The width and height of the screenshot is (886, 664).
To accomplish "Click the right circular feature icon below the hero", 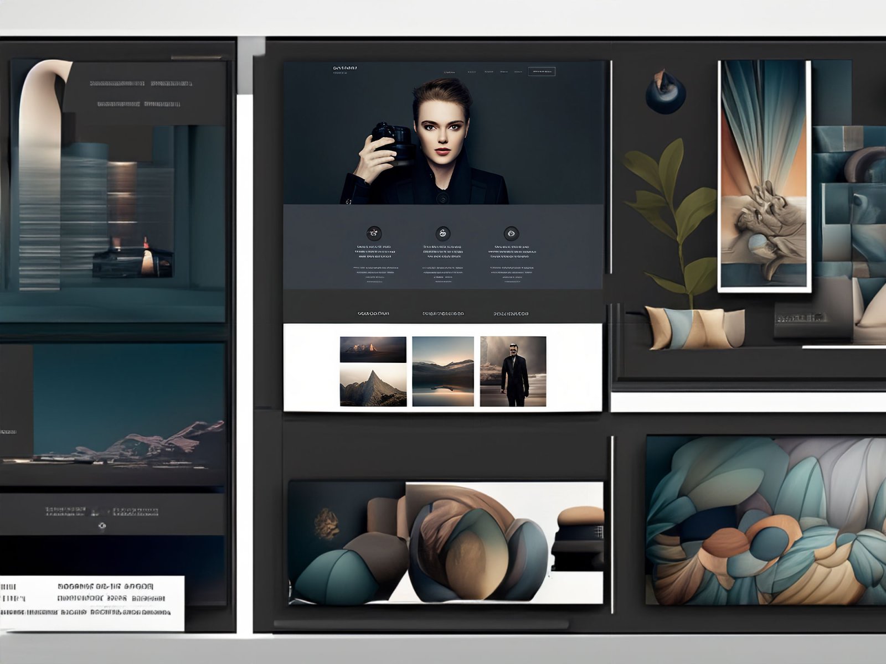I will (511, 233).
